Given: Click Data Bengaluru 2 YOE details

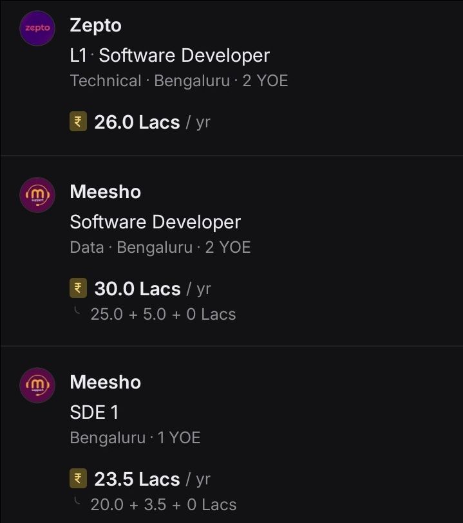Looking at the screenshot, I should [x=160, y=248].
